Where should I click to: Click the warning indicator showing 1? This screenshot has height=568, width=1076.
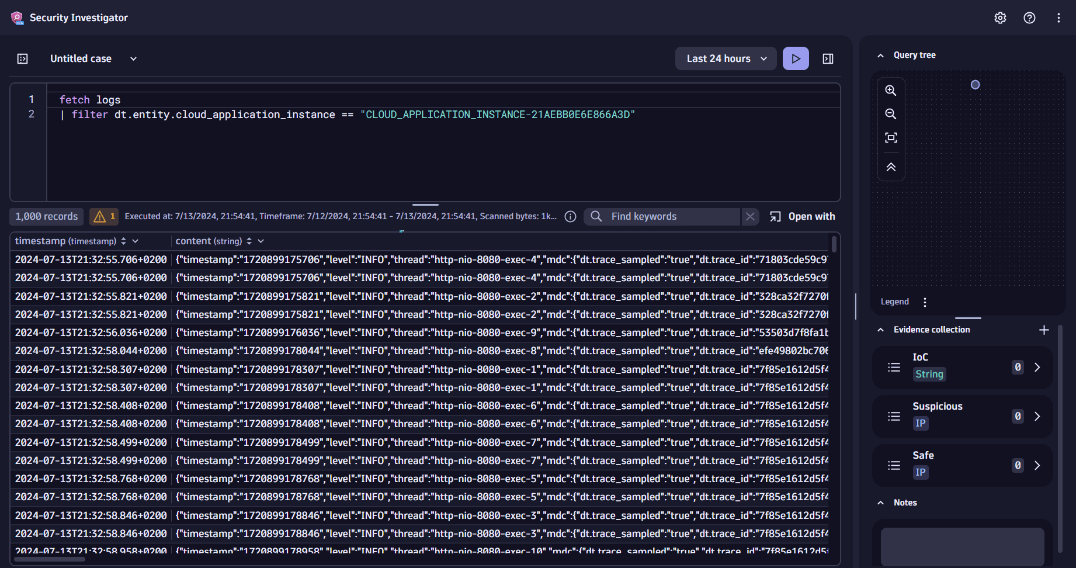tap(104, 217)
